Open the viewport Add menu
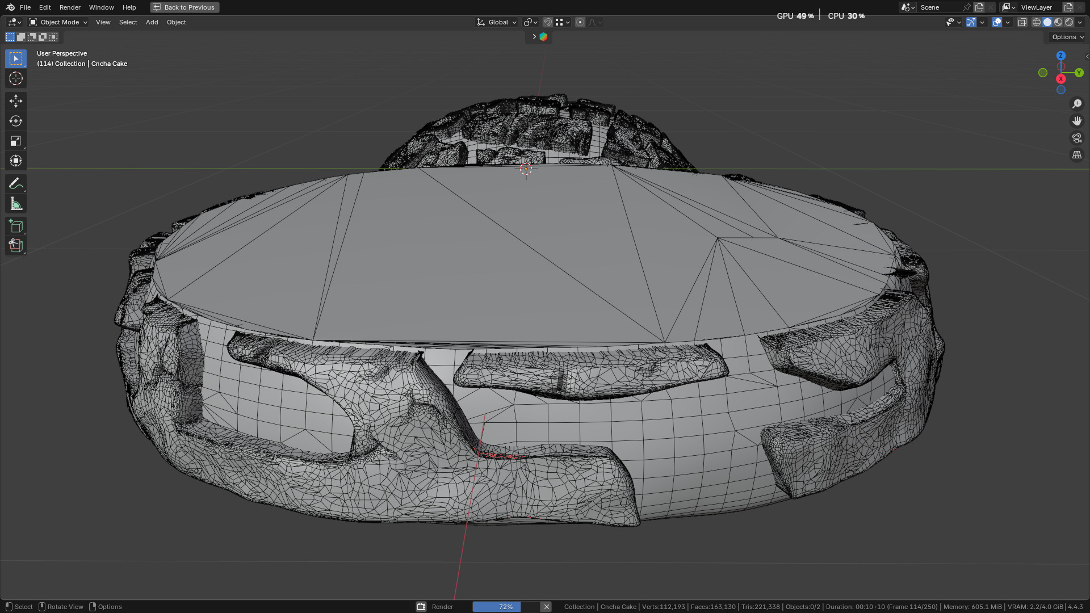Viewport: 1090px width, 613px height. tap(152, 22)
